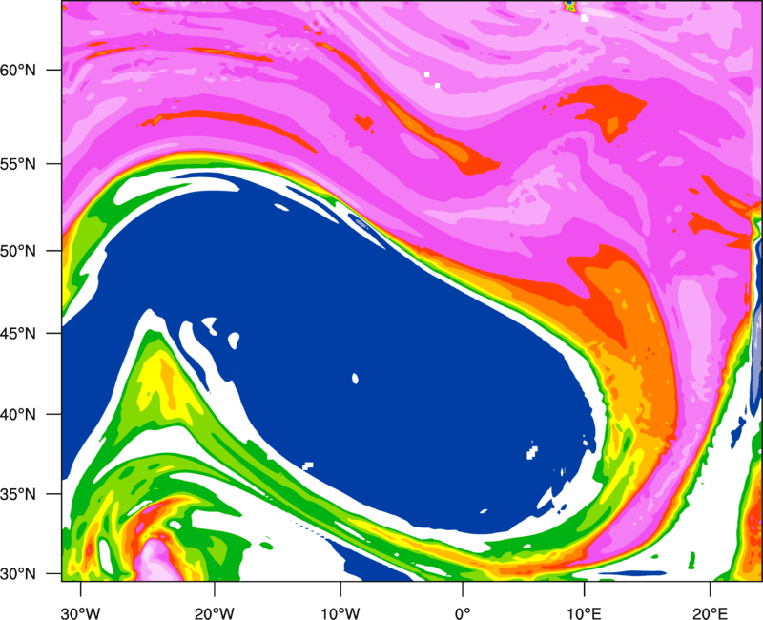The width and height of the screenshot is (763, 620).
Task: Click the 50°N latitude label
Action: (x=18, y=251)
